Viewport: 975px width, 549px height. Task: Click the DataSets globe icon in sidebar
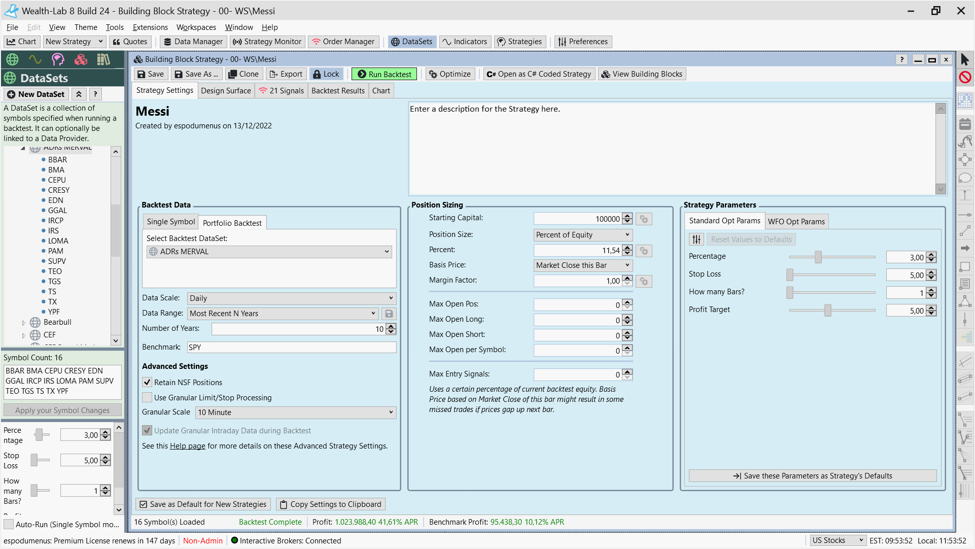[12, 59]
